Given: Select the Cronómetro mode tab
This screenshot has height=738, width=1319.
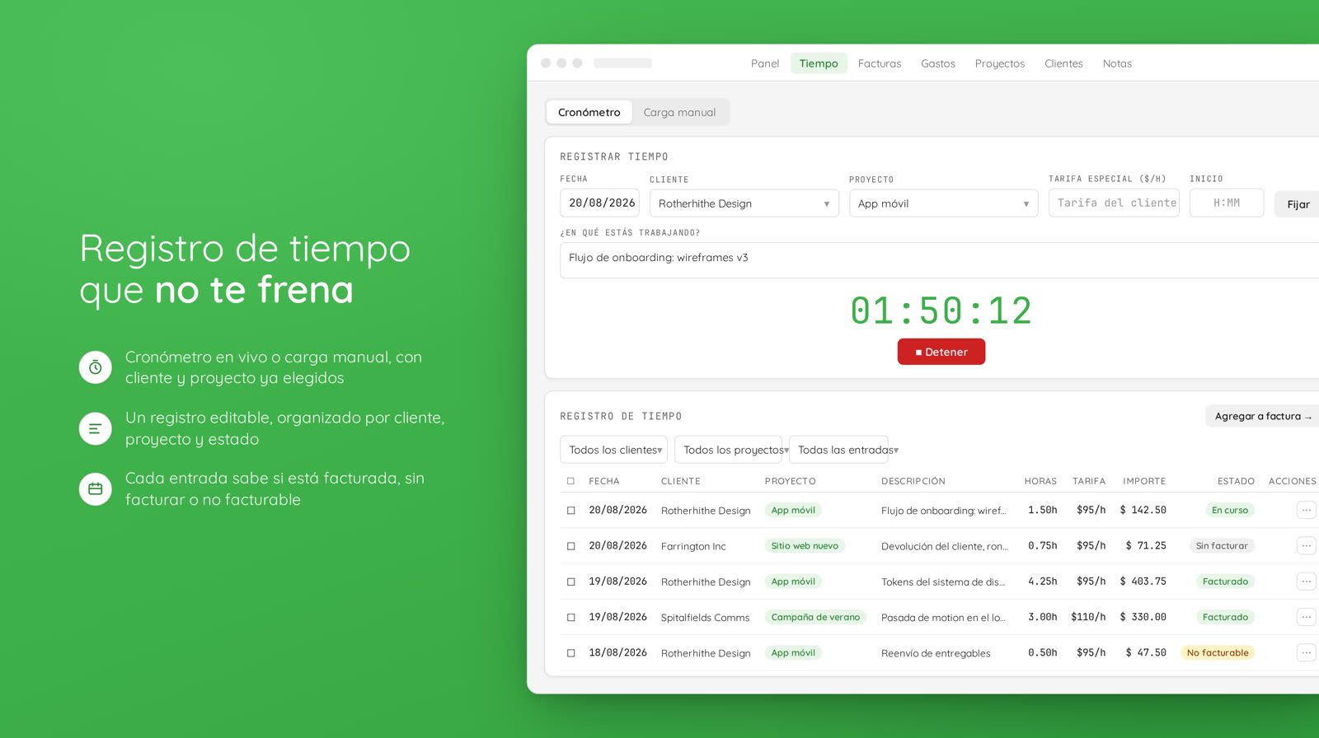Looking at the screenshot, I should tap(589, 113).
